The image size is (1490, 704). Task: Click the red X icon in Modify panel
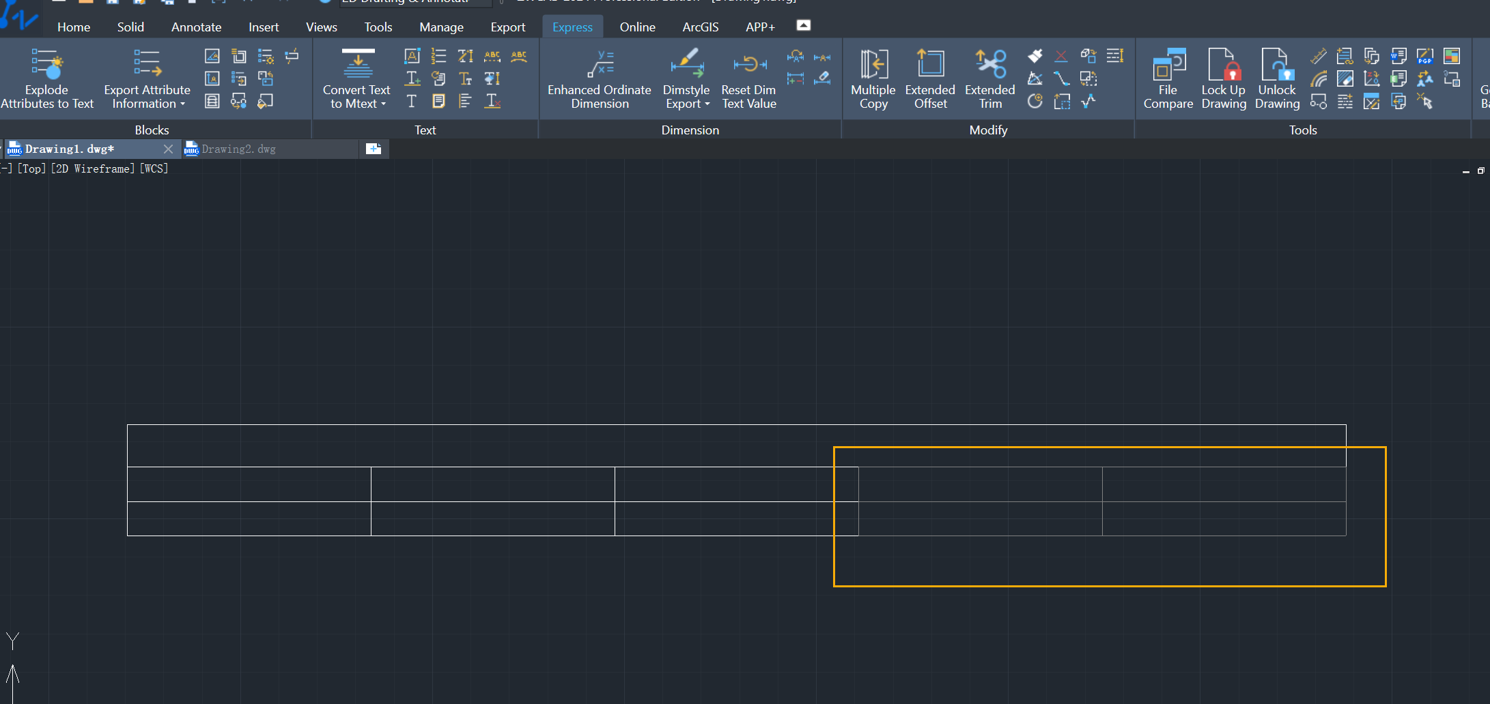(1061, 56)
